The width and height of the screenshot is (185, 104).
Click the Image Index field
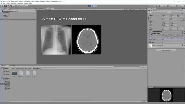point(173,40)
